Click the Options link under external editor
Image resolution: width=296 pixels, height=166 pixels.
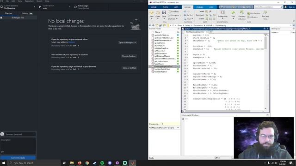tap(72, 42)
